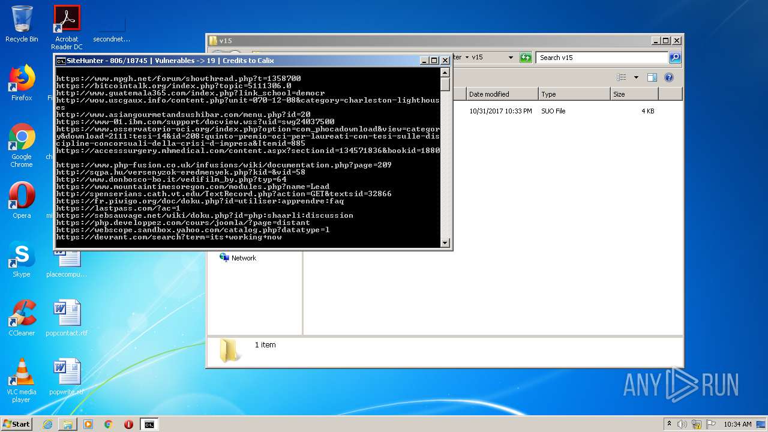
Task: Open the network status tray icon
Action: click(697, 424)
